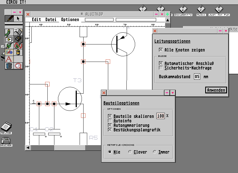This screenshot has width=238, height=173.
Task: Select Nie metafile caching option
Action: 110,152
